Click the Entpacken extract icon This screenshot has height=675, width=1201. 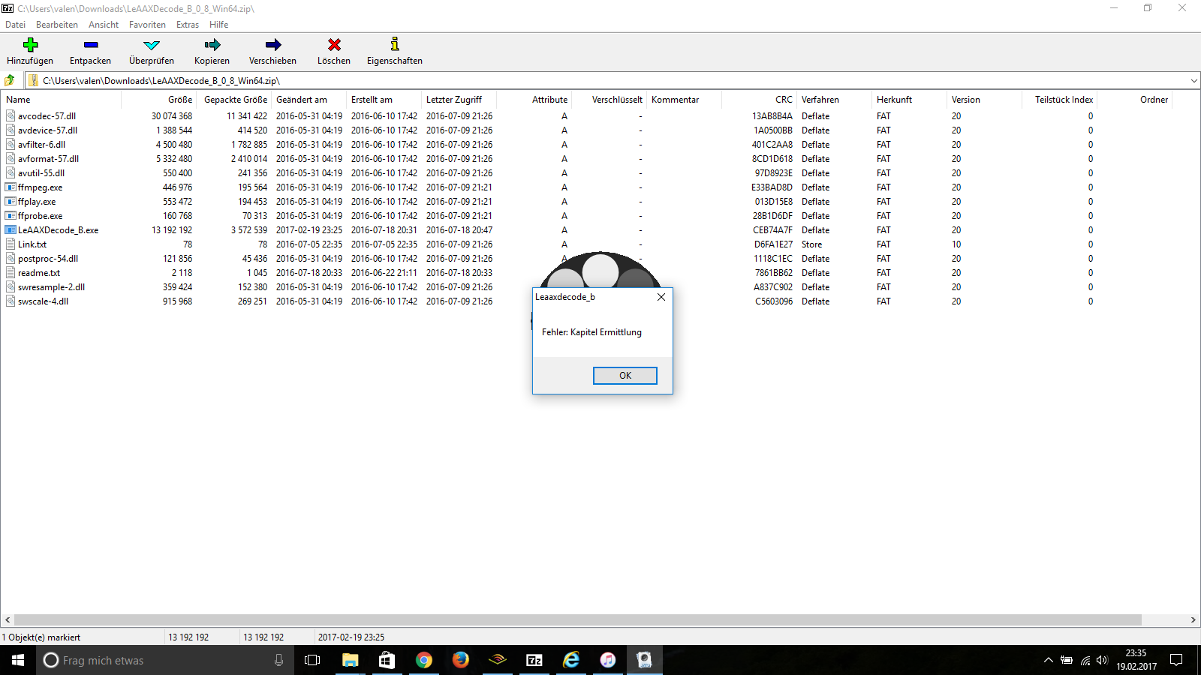tap(90, 45)
